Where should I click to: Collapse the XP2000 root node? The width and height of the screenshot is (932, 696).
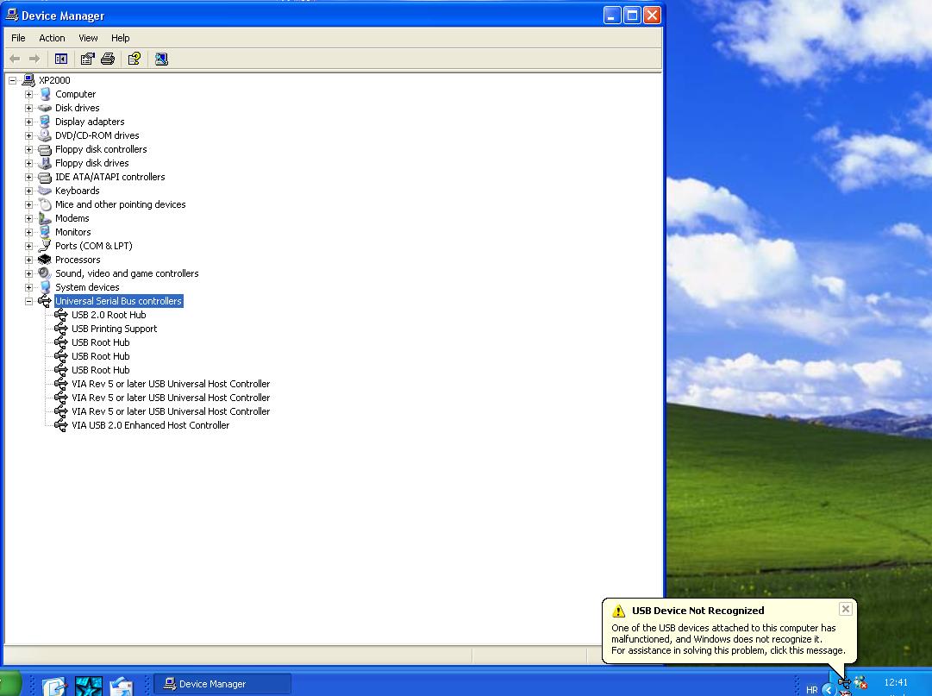13,80
